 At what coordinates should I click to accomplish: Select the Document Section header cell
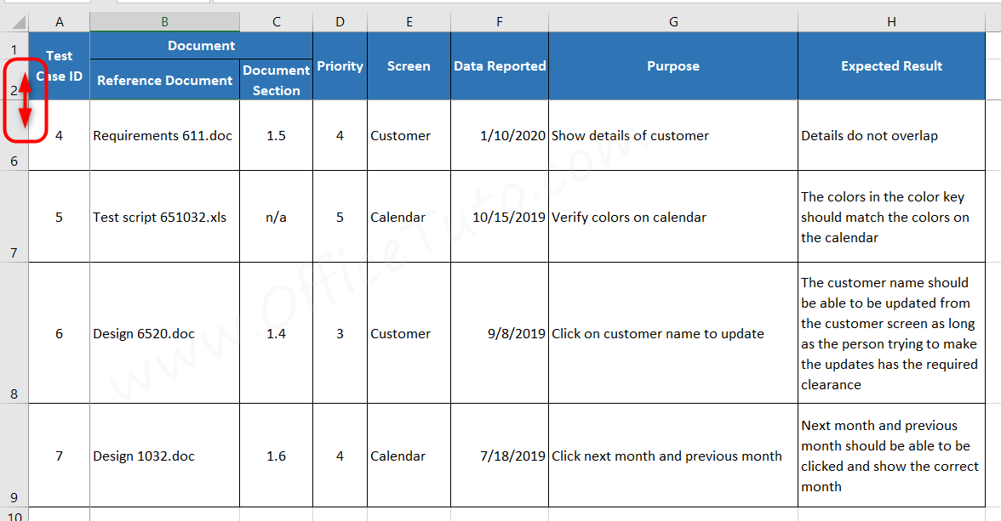[277, 81]
